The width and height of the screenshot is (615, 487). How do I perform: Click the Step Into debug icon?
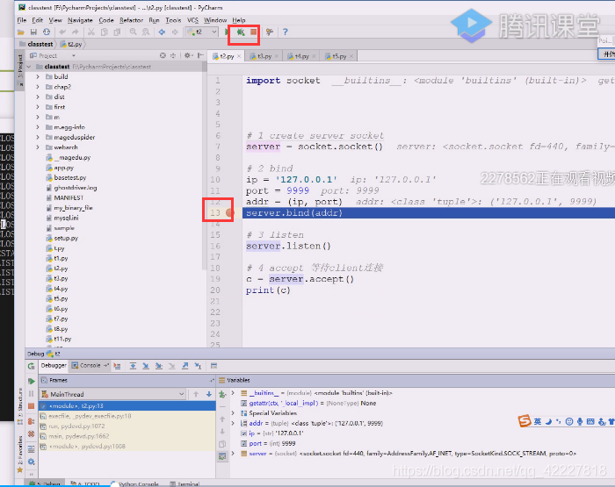(146, 366)
